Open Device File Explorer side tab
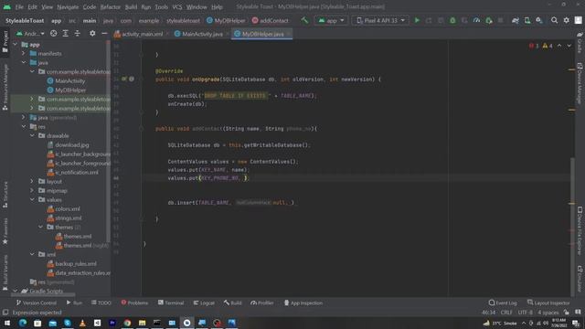This screenshot has width=585, height=329. point(580,231)
